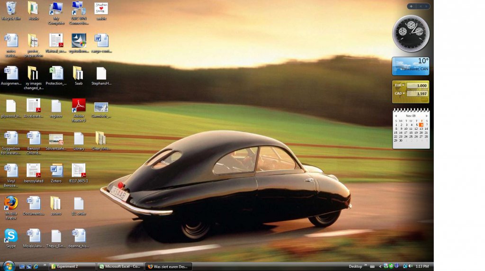Select the Saab folder icon
The image size is (485, 271).
click(78, 75)
